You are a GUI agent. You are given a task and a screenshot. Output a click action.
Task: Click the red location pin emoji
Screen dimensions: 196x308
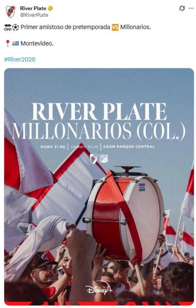[x=8, y=43]
